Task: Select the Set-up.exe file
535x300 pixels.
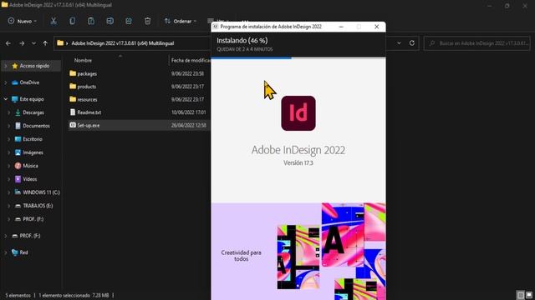Action: (x=89, y=125)
